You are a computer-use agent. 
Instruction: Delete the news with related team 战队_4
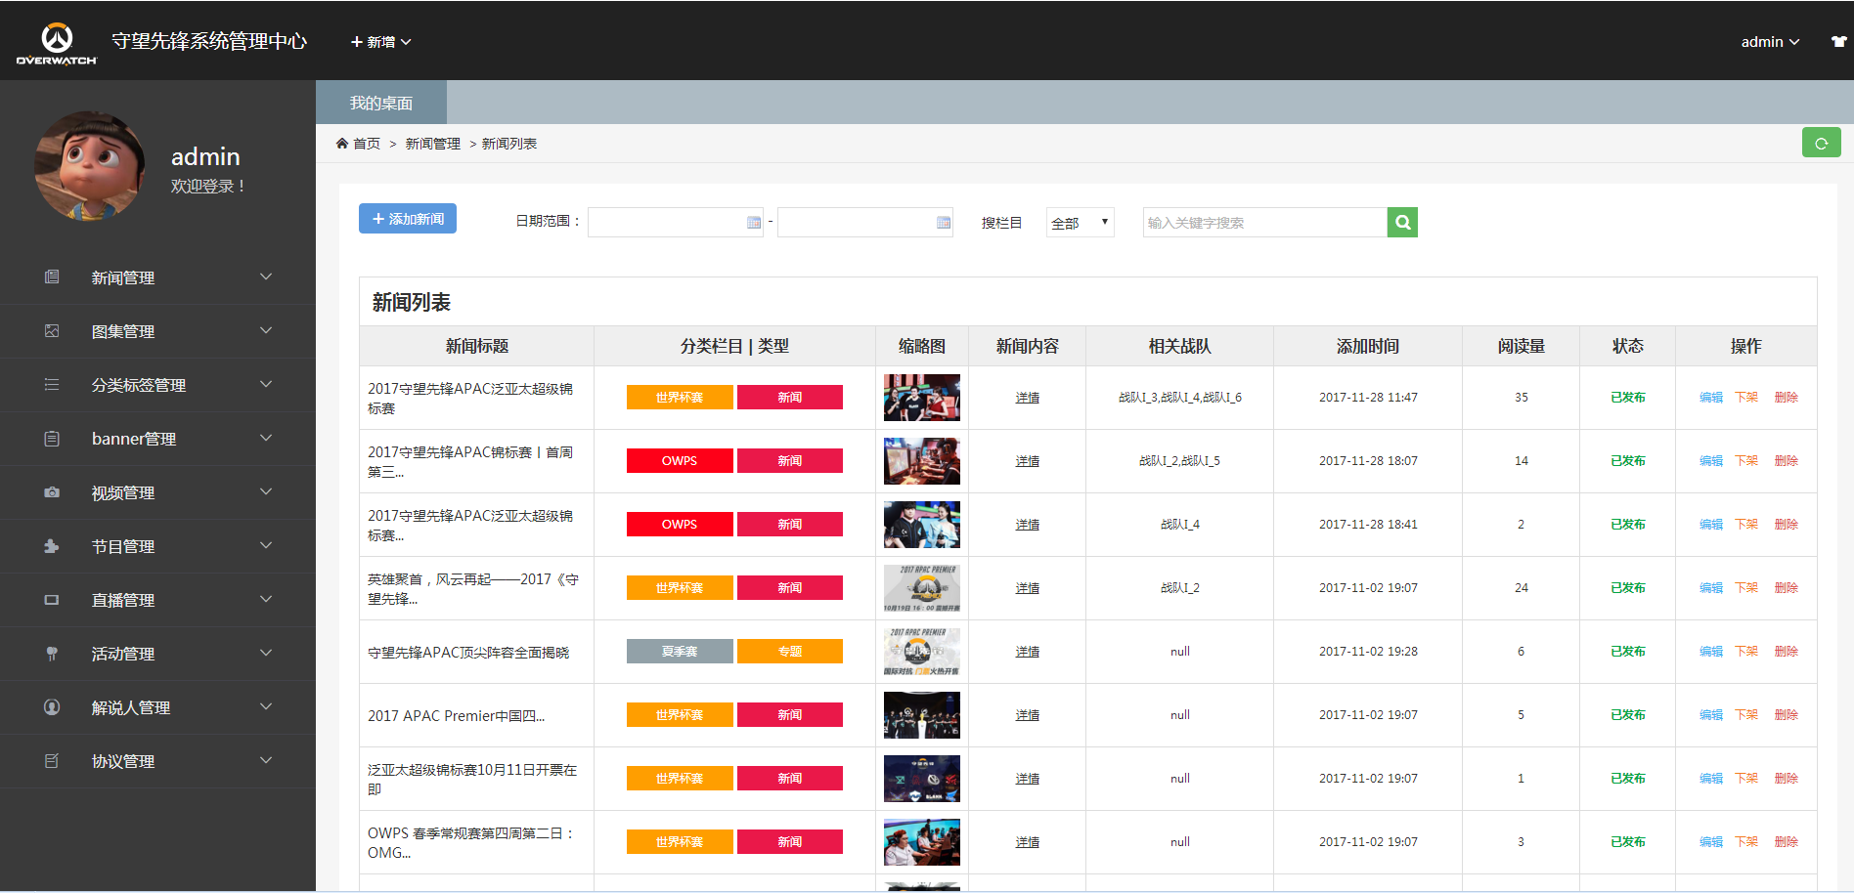[x=1786, y=525]
